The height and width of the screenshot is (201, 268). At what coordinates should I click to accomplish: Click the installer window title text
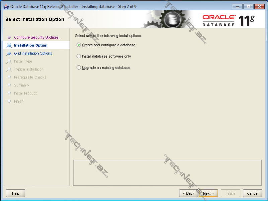[x=73, y=7]
